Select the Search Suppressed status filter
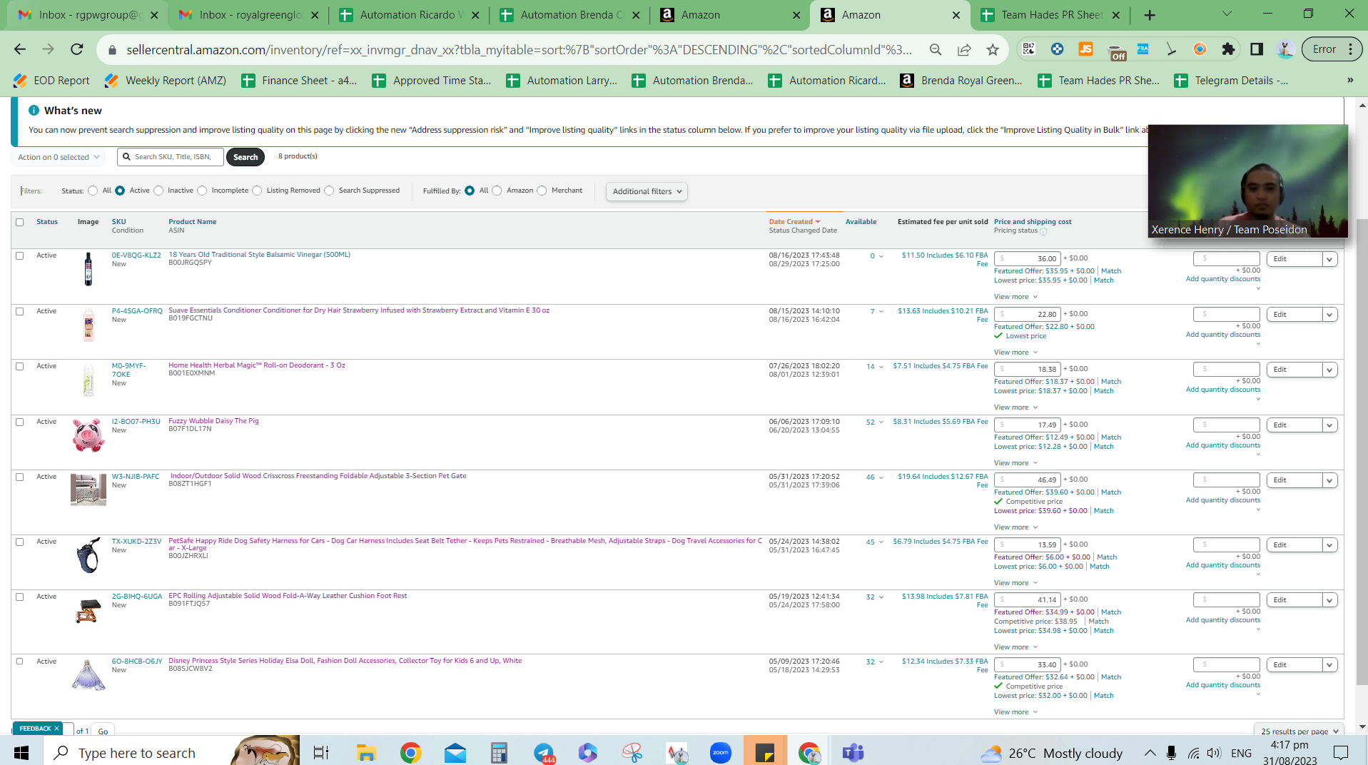This screenshot has height=765, width=1368. (329, 191)
